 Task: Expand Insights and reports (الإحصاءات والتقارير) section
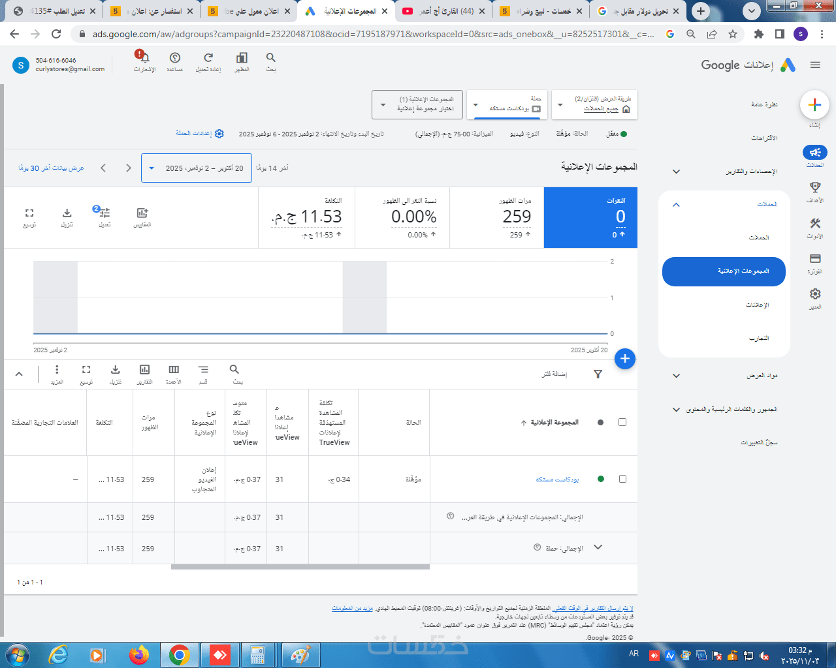pos(677,172)
